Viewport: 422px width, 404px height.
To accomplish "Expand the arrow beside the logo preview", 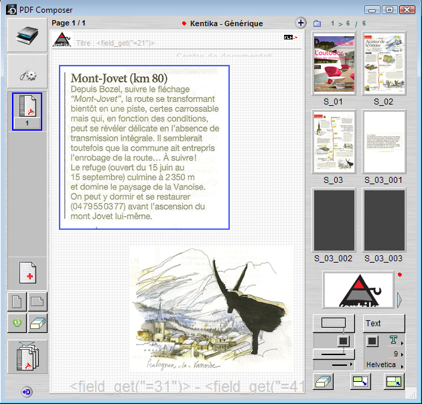I will point(399,300).
